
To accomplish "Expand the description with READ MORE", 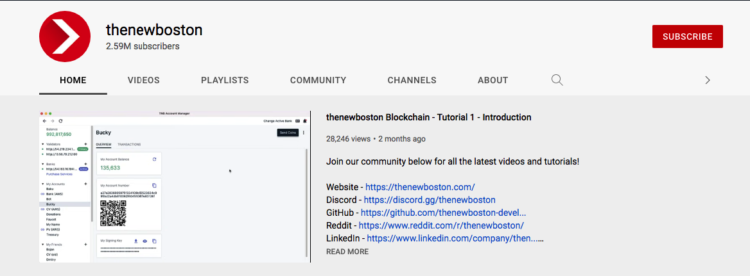I will coord(347,252).
